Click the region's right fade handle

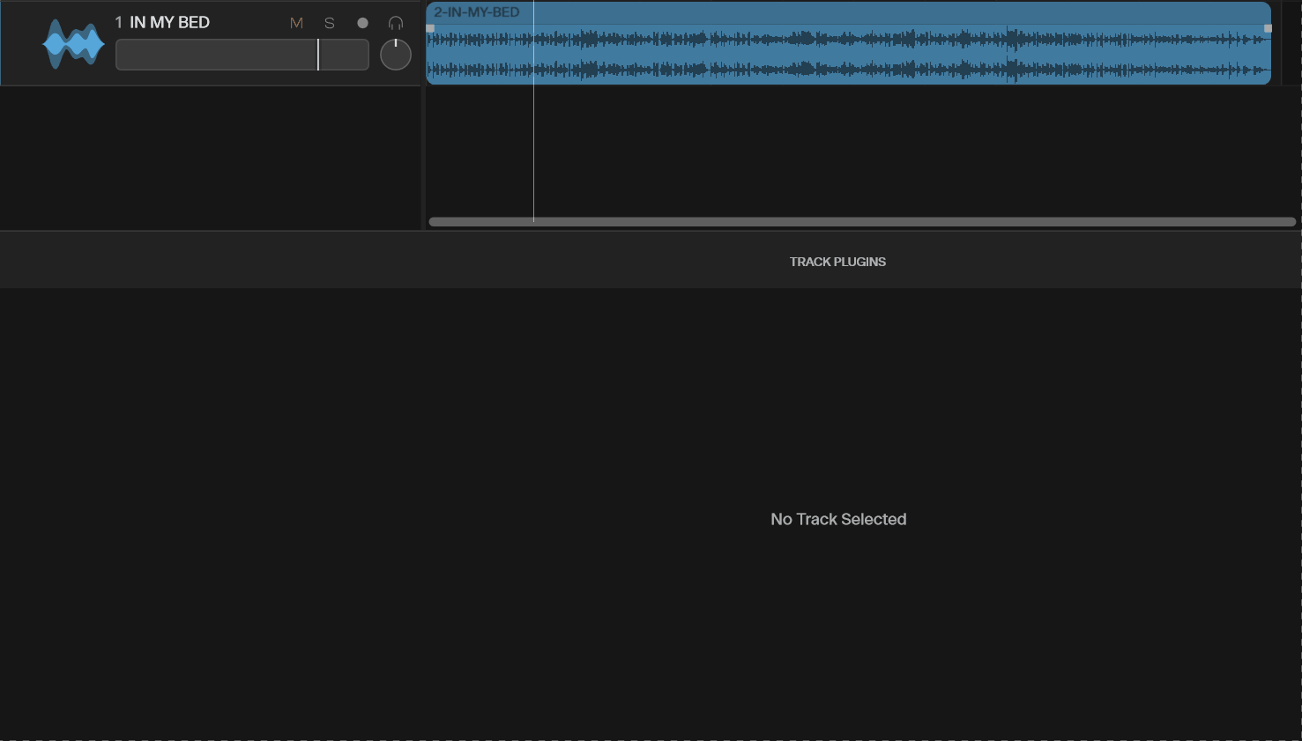pos(1269,28)
